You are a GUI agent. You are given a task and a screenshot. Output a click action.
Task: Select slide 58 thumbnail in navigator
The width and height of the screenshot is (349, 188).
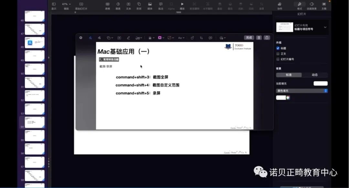(x=35, y=175)
